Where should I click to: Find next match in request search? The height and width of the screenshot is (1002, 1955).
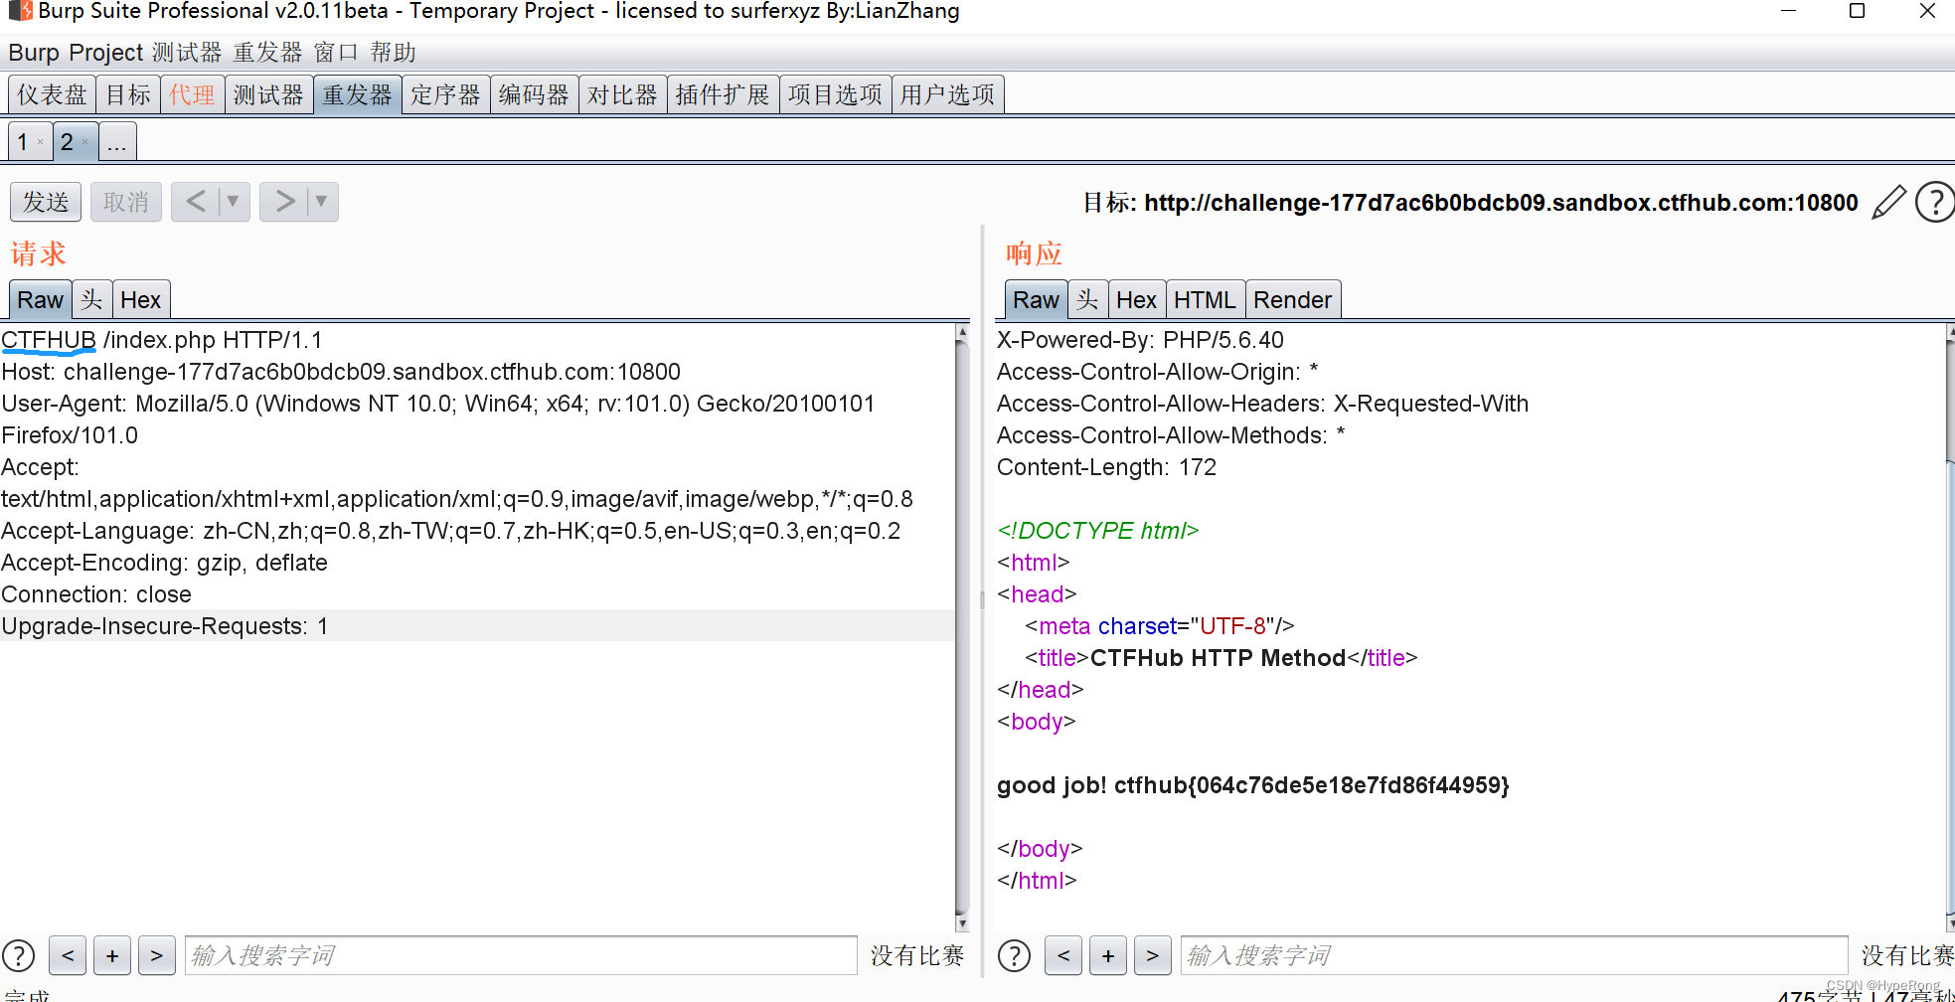tap(157, 956)
